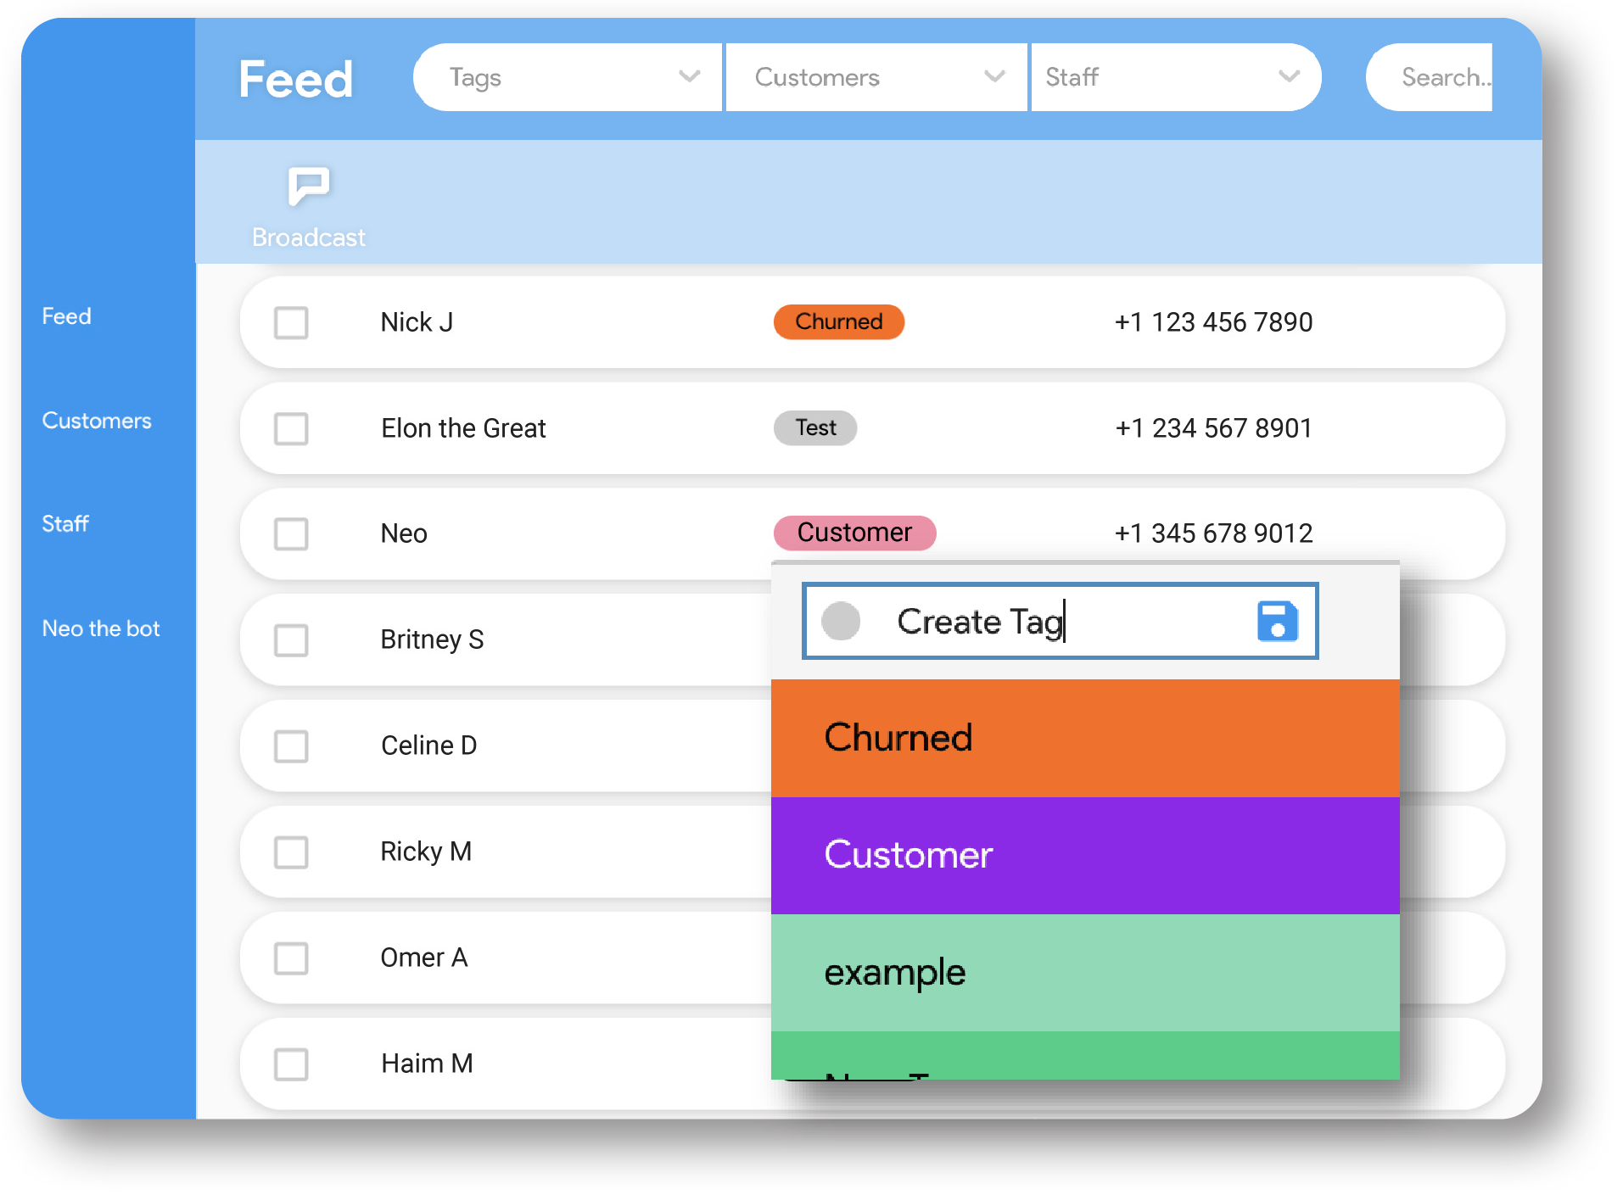This screenshot has width=1623, height=1195.
Task: Click the Create Tag text field
Action: [x=1052, y=621]
